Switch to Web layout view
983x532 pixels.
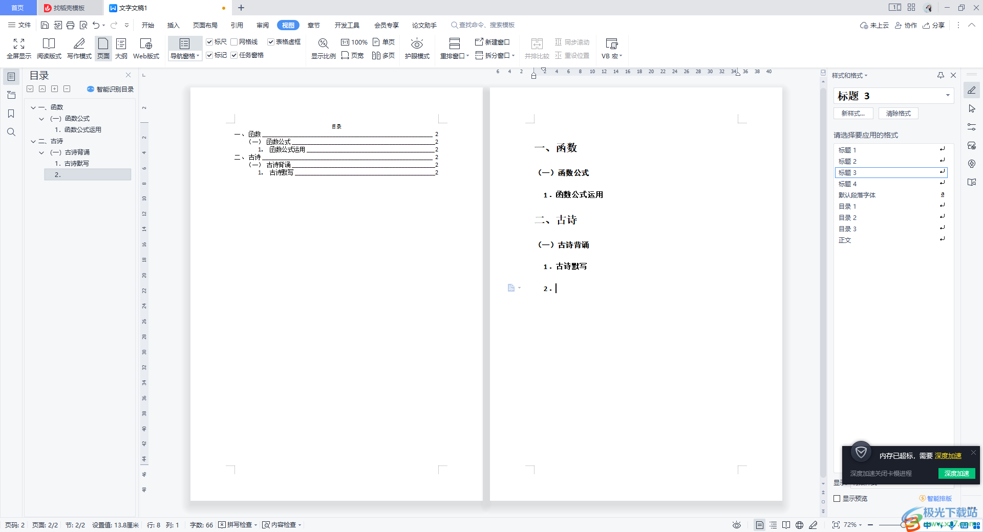coord(146,49)
